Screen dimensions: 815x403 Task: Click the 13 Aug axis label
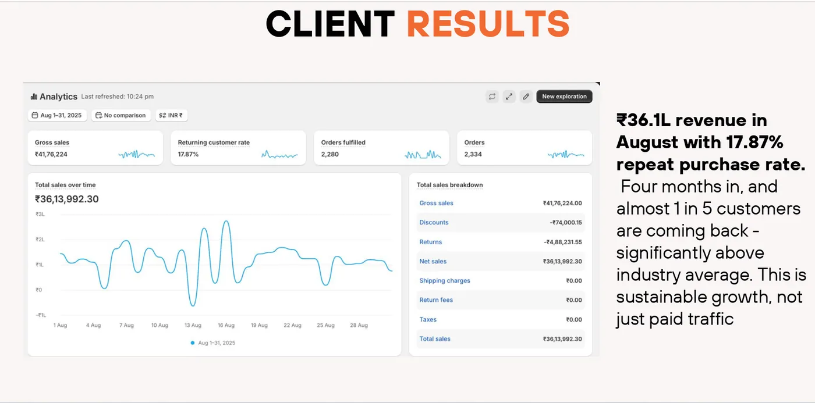(x=193, y=325)
